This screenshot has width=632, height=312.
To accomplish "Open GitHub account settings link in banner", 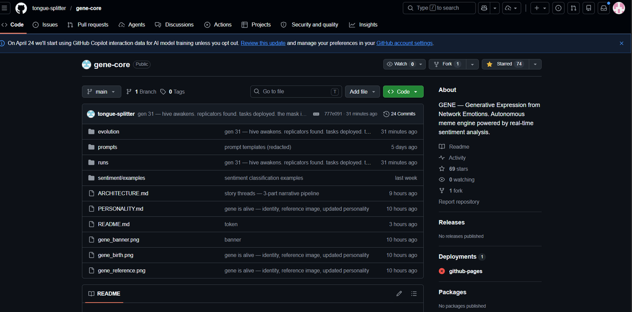I will (405, 43).
